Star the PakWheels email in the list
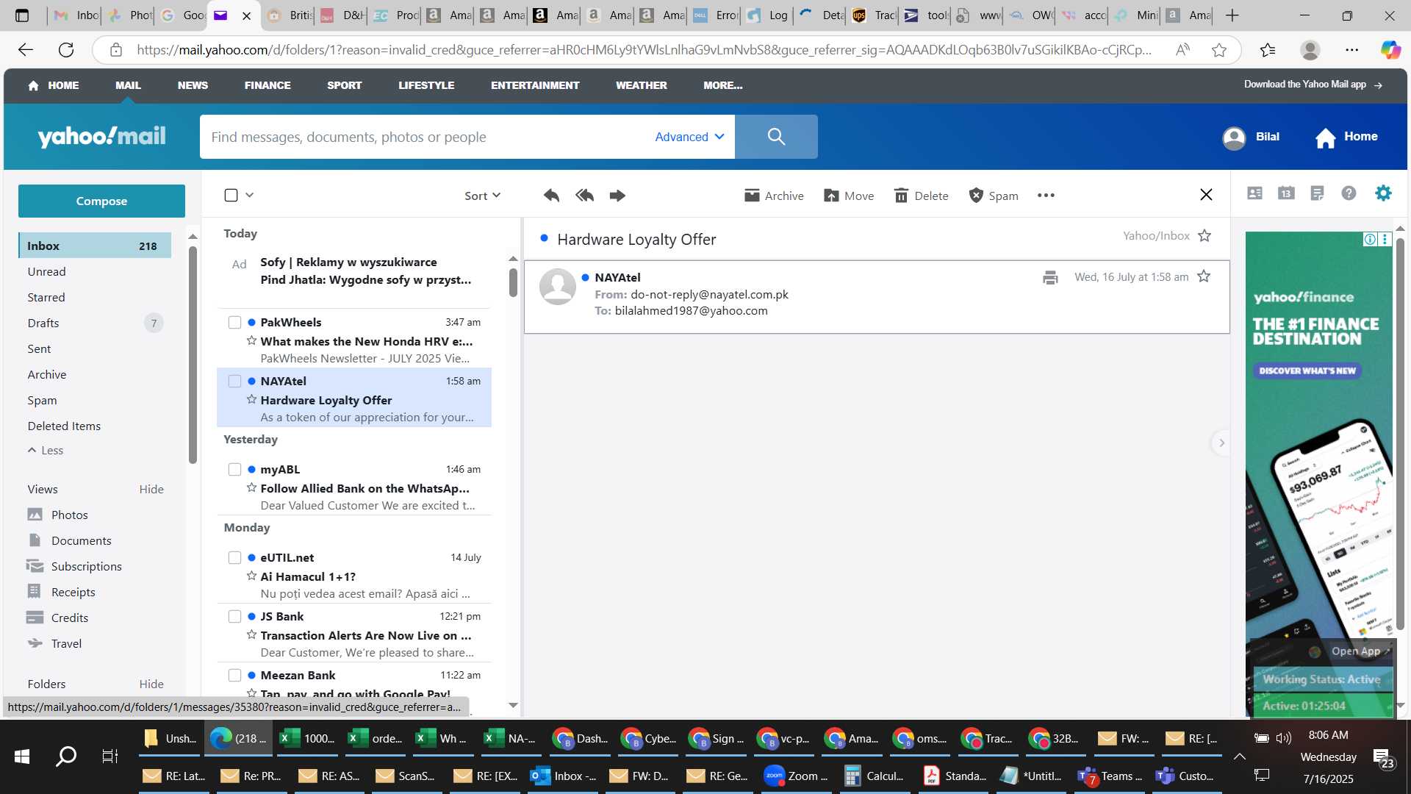This screenshot has height=794, width=1411. pyautogui.click(x=251, y=341)
